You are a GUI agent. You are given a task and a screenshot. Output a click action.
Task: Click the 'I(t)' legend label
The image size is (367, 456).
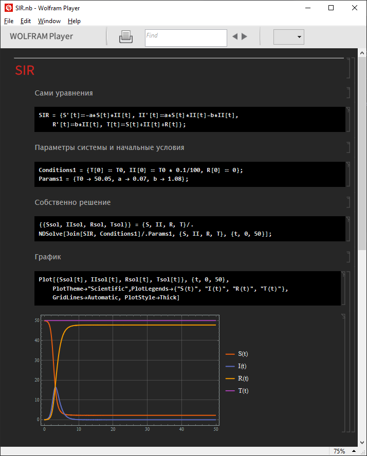point(242,366)
